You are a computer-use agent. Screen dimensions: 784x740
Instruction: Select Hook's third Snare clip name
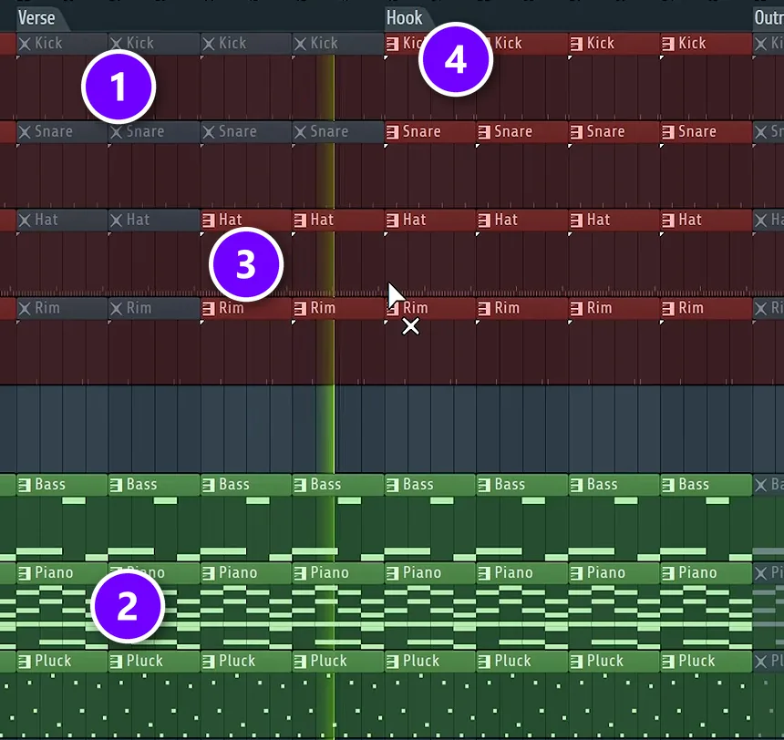(x=605, y=131)
